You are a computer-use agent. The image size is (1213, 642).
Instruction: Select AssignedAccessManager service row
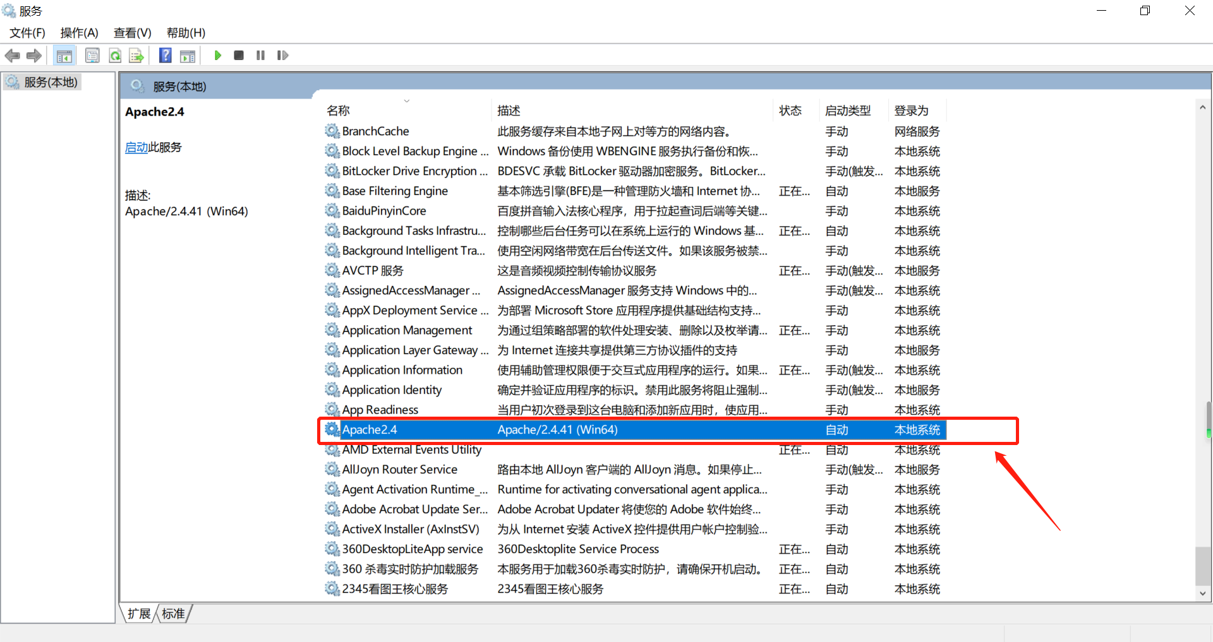point(634,290)
